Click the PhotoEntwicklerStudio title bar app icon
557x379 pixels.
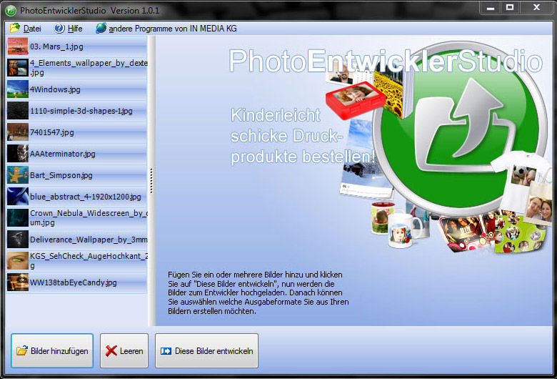point(11,10)
